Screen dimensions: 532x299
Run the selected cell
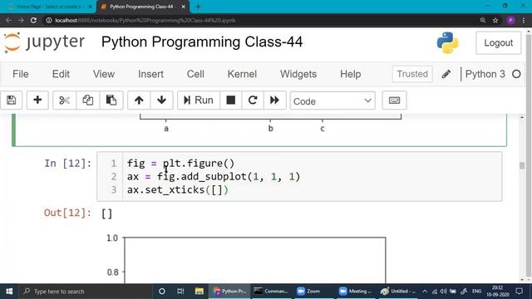point(199,100)
